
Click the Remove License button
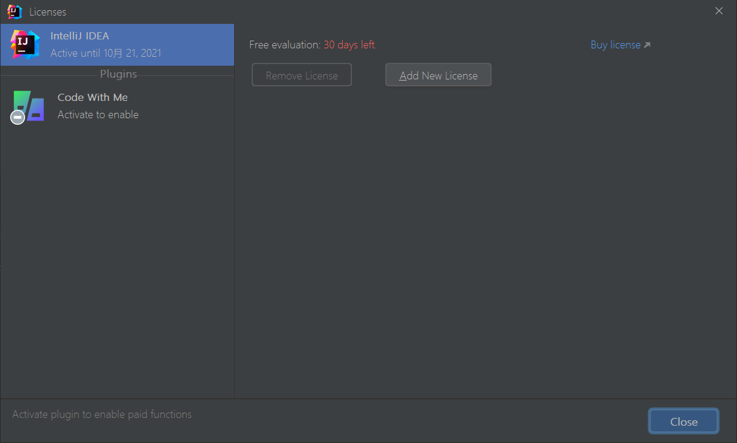tap(302, 75)
